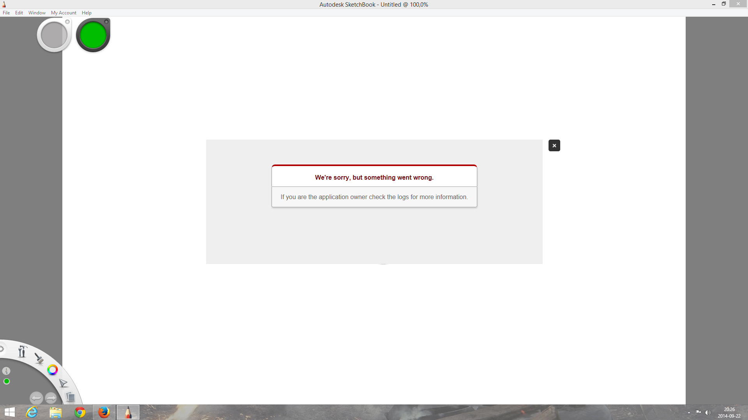Restore down the SketchBook window

[724, 4]
